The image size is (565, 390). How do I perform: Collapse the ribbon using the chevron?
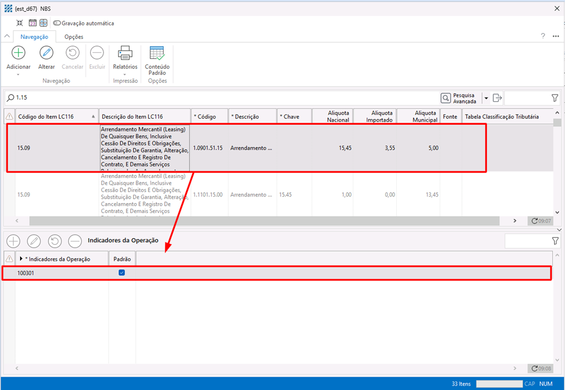tap(7, 37)
